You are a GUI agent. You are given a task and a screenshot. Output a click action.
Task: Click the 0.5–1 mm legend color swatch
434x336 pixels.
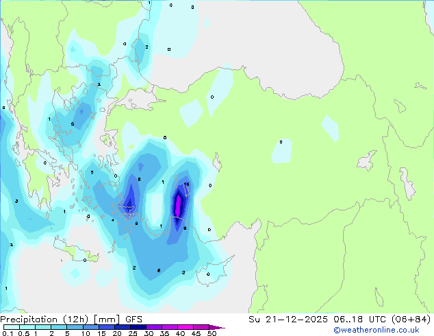(x=27, y=327)
